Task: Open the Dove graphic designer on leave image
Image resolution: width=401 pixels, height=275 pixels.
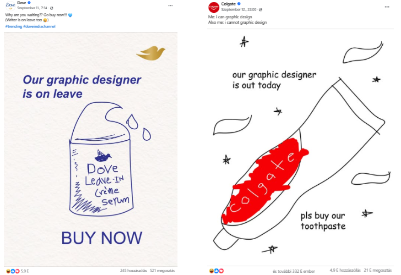Action: (x=91, y=149)
